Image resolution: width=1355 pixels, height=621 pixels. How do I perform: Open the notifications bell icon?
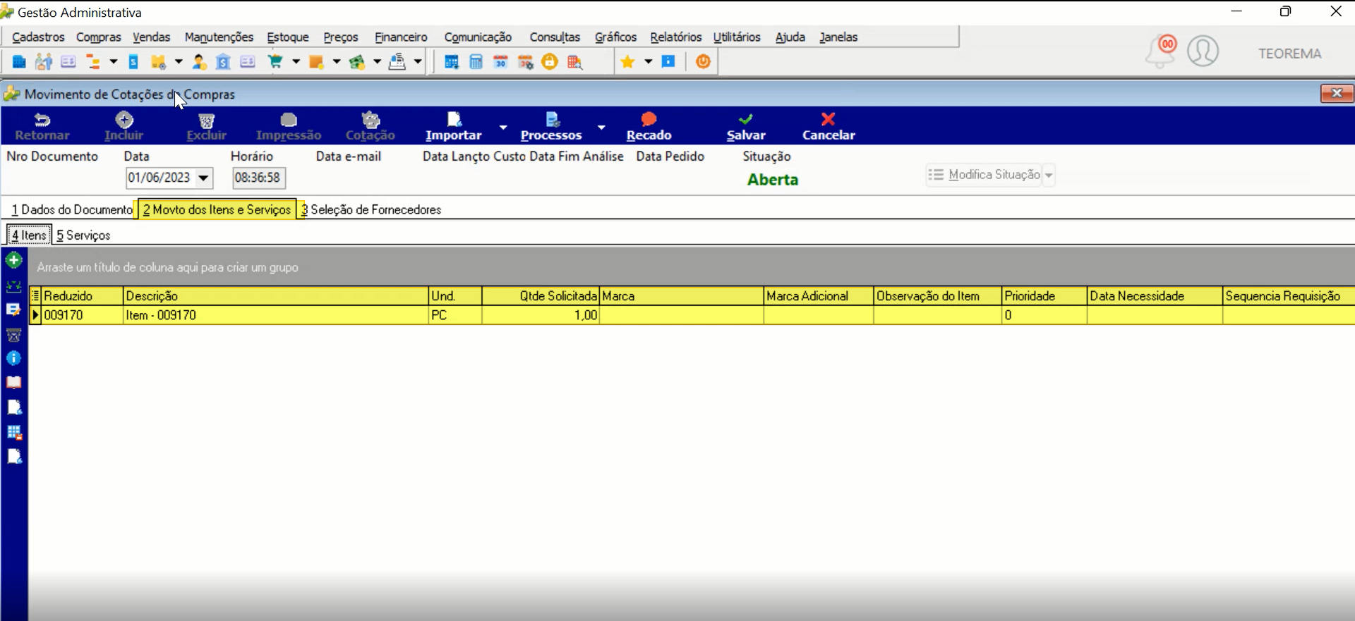coord(1161,51)
